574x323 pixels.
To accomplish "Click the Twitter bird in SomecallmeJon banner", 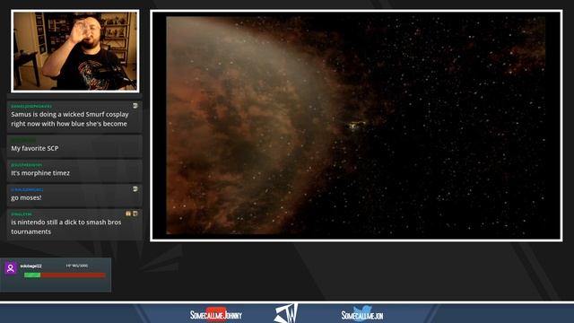I will pos(362,313).
